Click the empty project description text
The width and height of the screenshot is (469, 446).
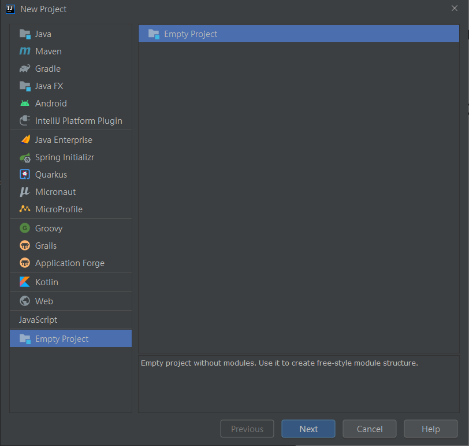pos(280,363)
